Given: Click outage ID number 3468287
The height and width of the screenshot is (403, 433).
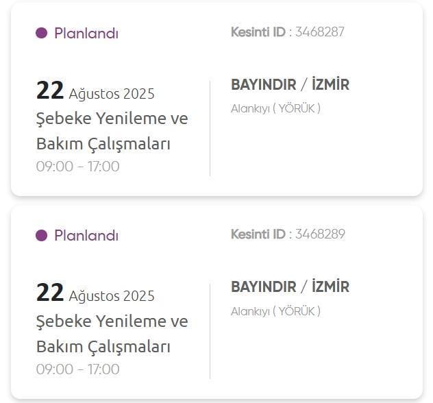Looking at the screenshot, I should [x=319, y=32].
